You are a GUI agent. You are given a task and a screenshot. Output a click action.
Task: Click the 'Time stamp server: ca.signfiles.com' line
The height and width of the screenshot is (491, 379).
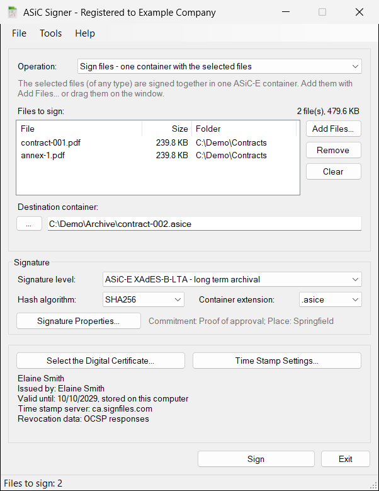pyautogui.click(x=85, y=408)
